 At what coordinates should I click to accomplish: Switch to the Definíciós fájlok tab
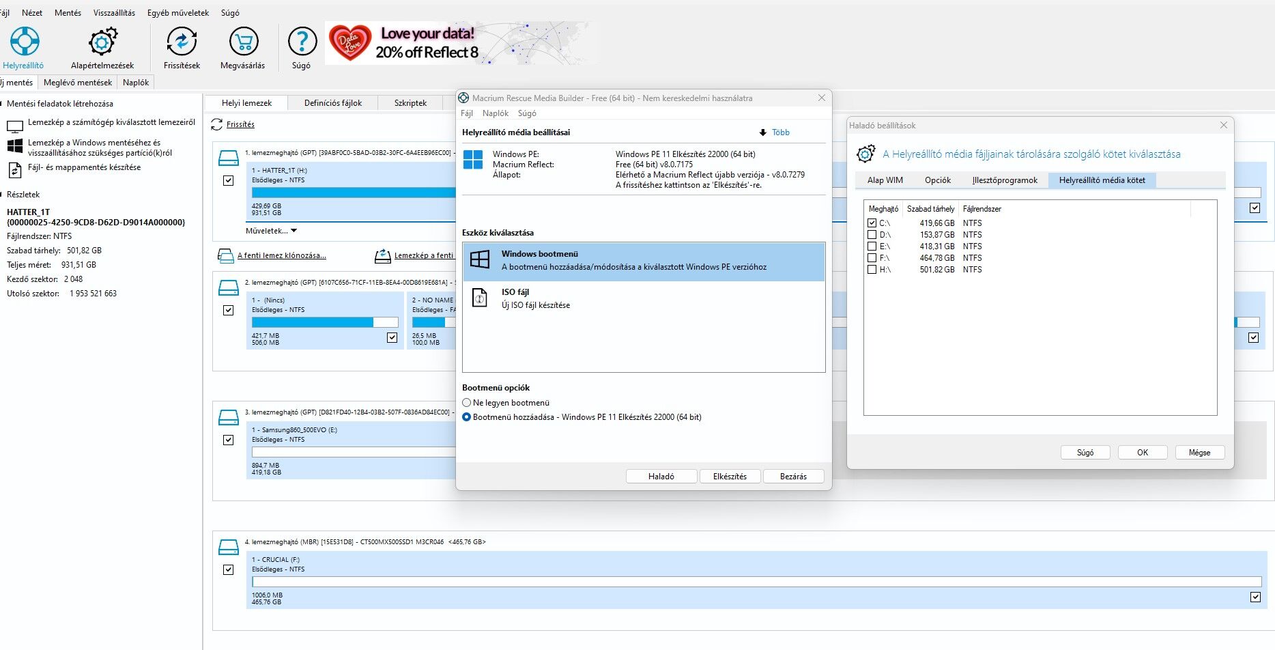(x=333, y=103)
